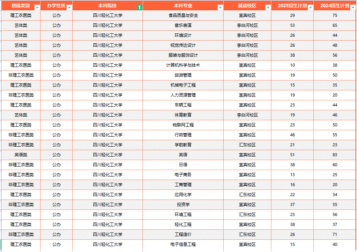357x252 pixels.
Task: Click 2024 plan value 71 for 工程造价
Action: pyautogui.click(x=335, y=234)
